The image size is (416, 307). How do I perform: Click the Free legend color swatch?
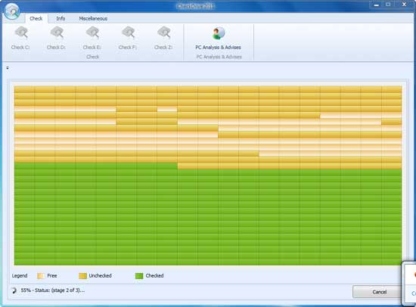coord(41,276)
